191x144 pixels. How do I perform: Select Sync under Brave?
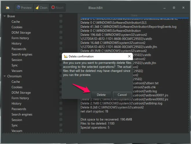[x=15, y=65]
